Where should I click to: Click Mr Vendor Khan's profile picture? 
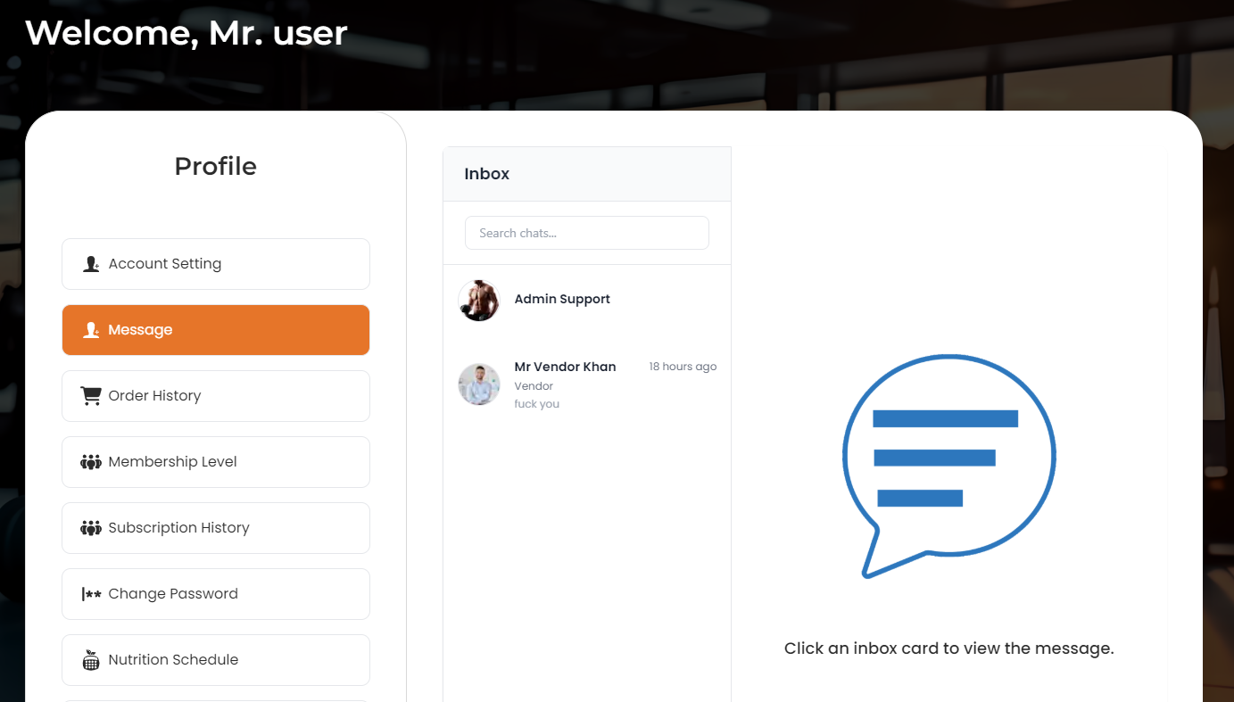click(x=479, y=384)
